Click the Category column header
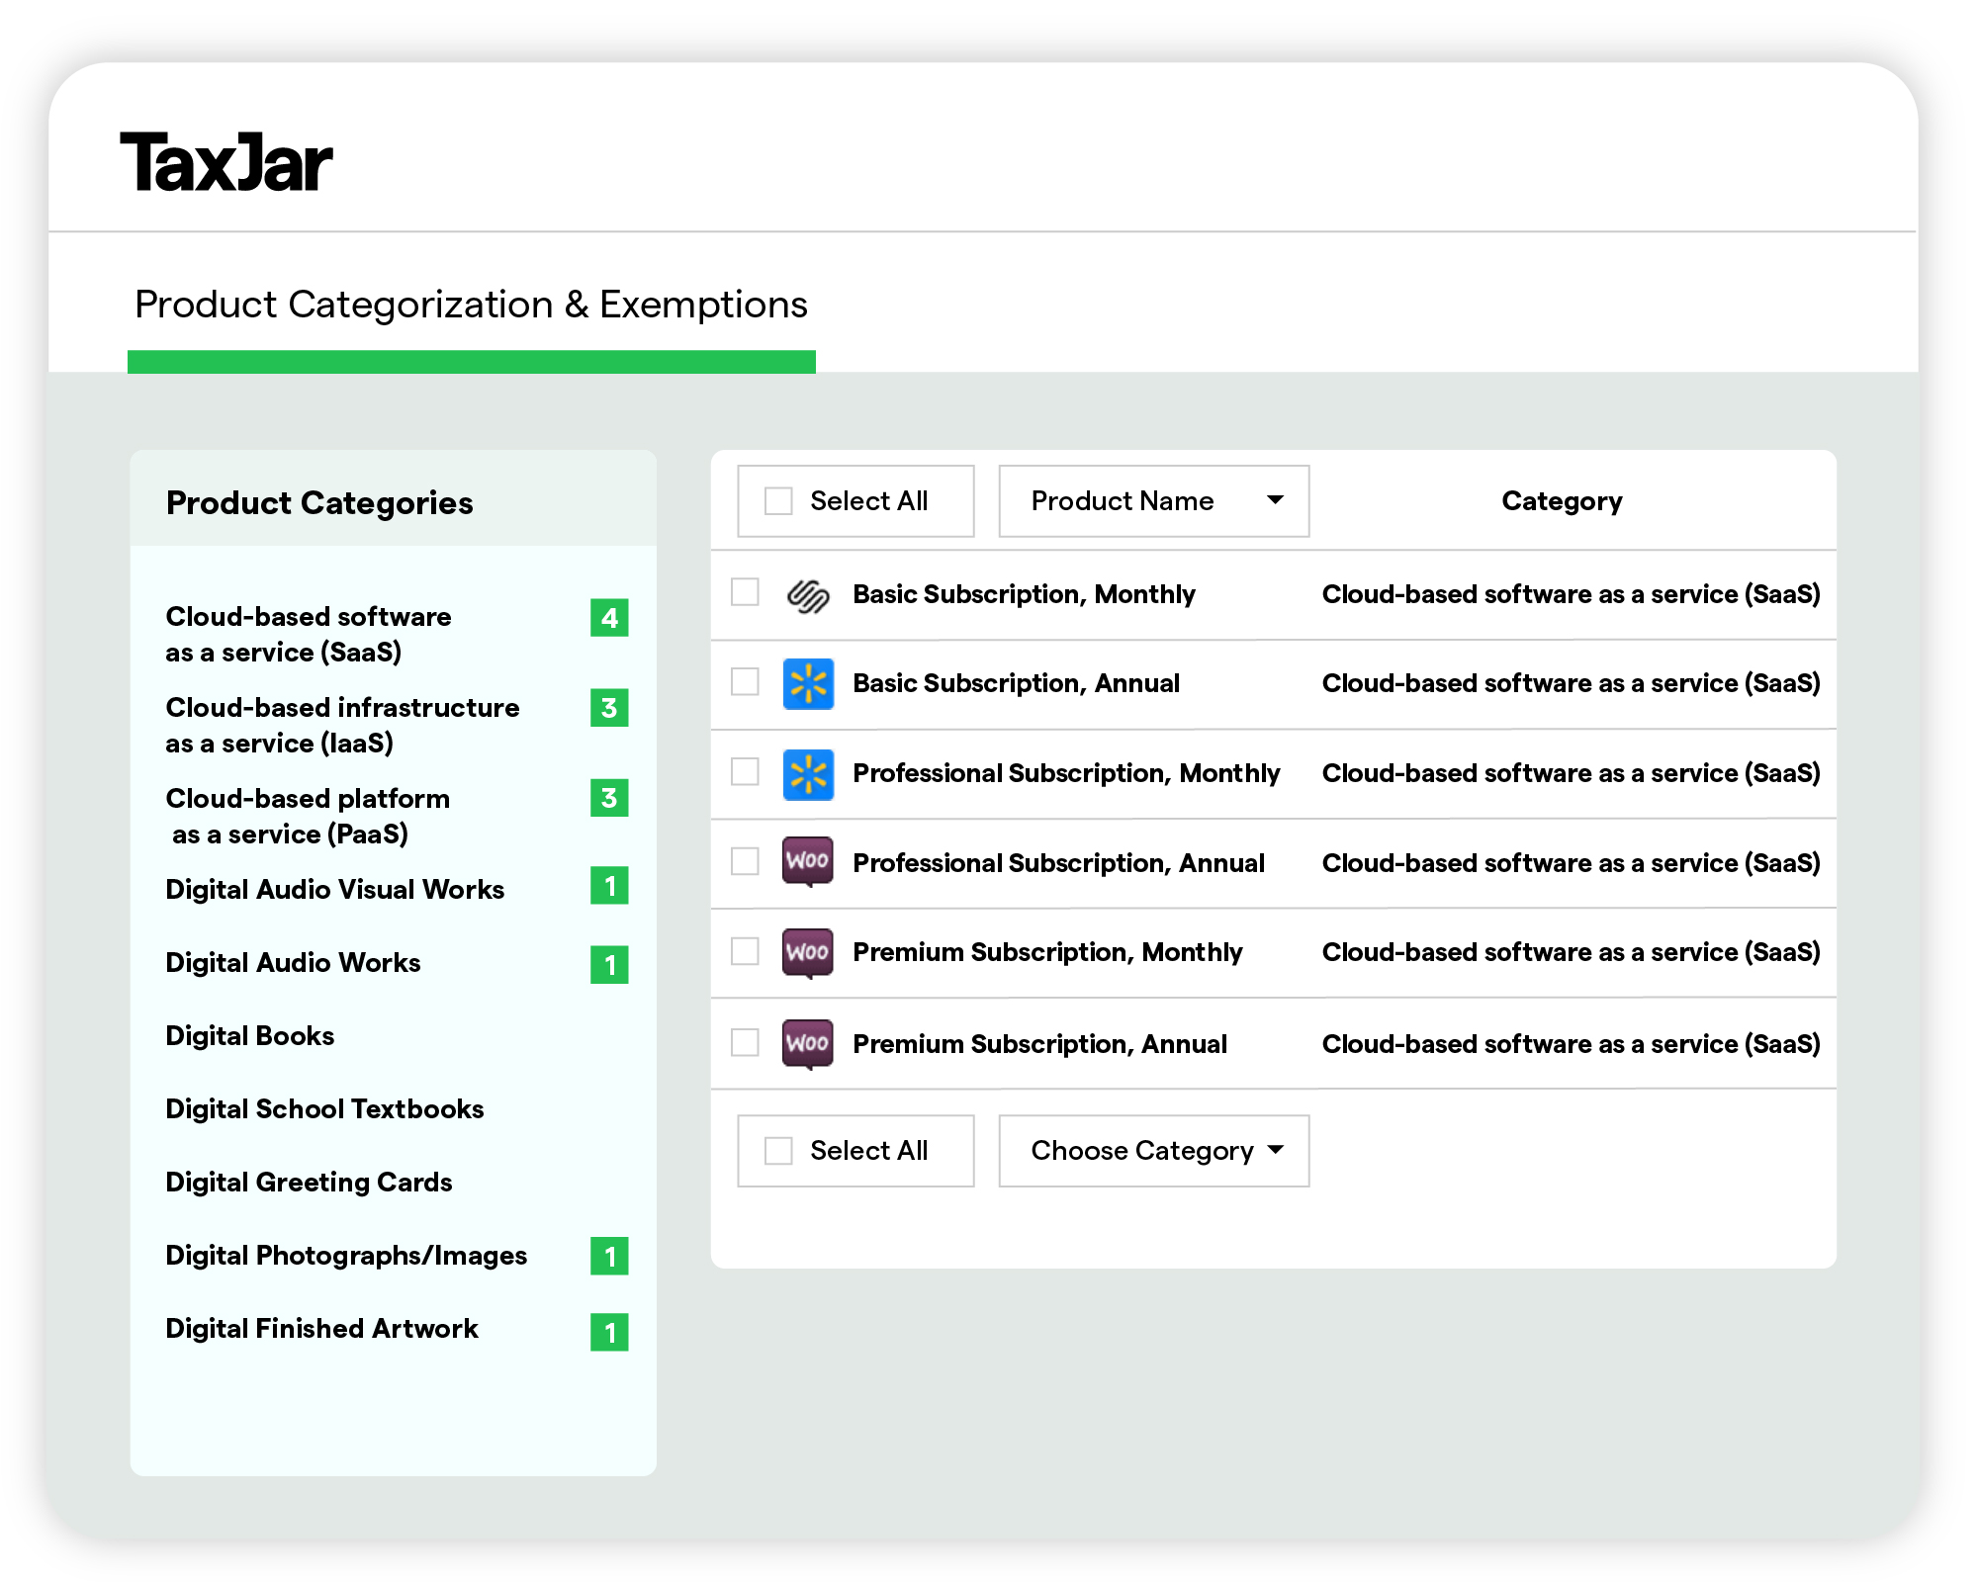The image size is (1978, 1582). click(x=1561, y=500)
